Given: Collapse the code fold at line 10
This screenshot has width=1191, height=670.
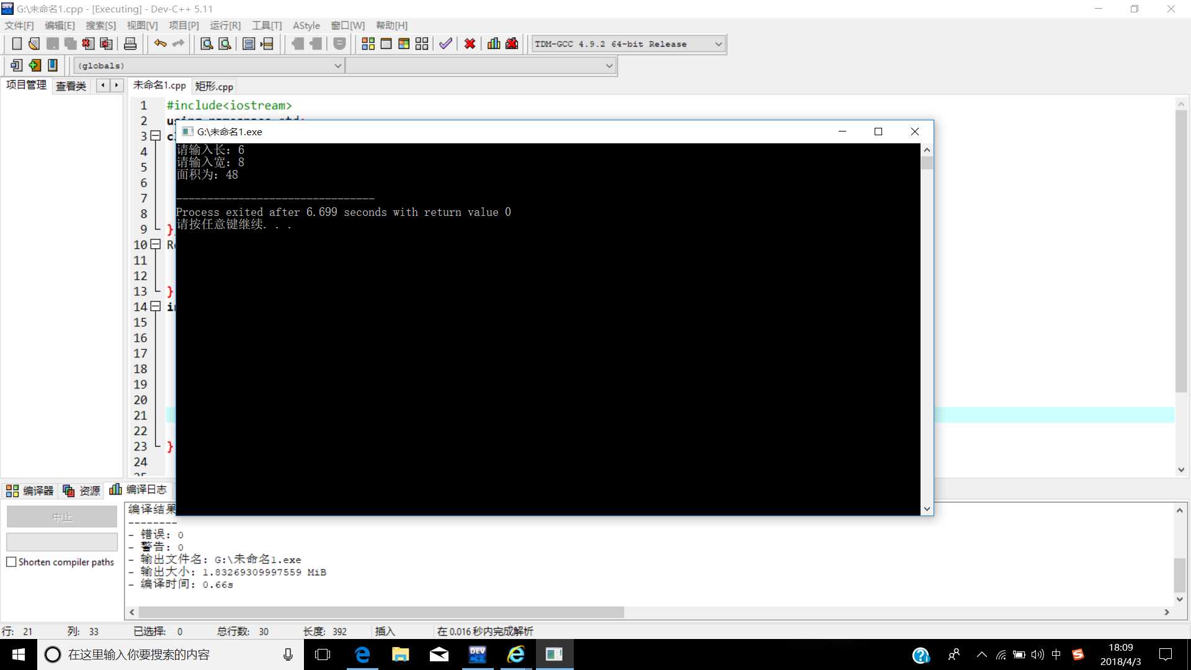Looking at the screenshot, I should 156,244.
